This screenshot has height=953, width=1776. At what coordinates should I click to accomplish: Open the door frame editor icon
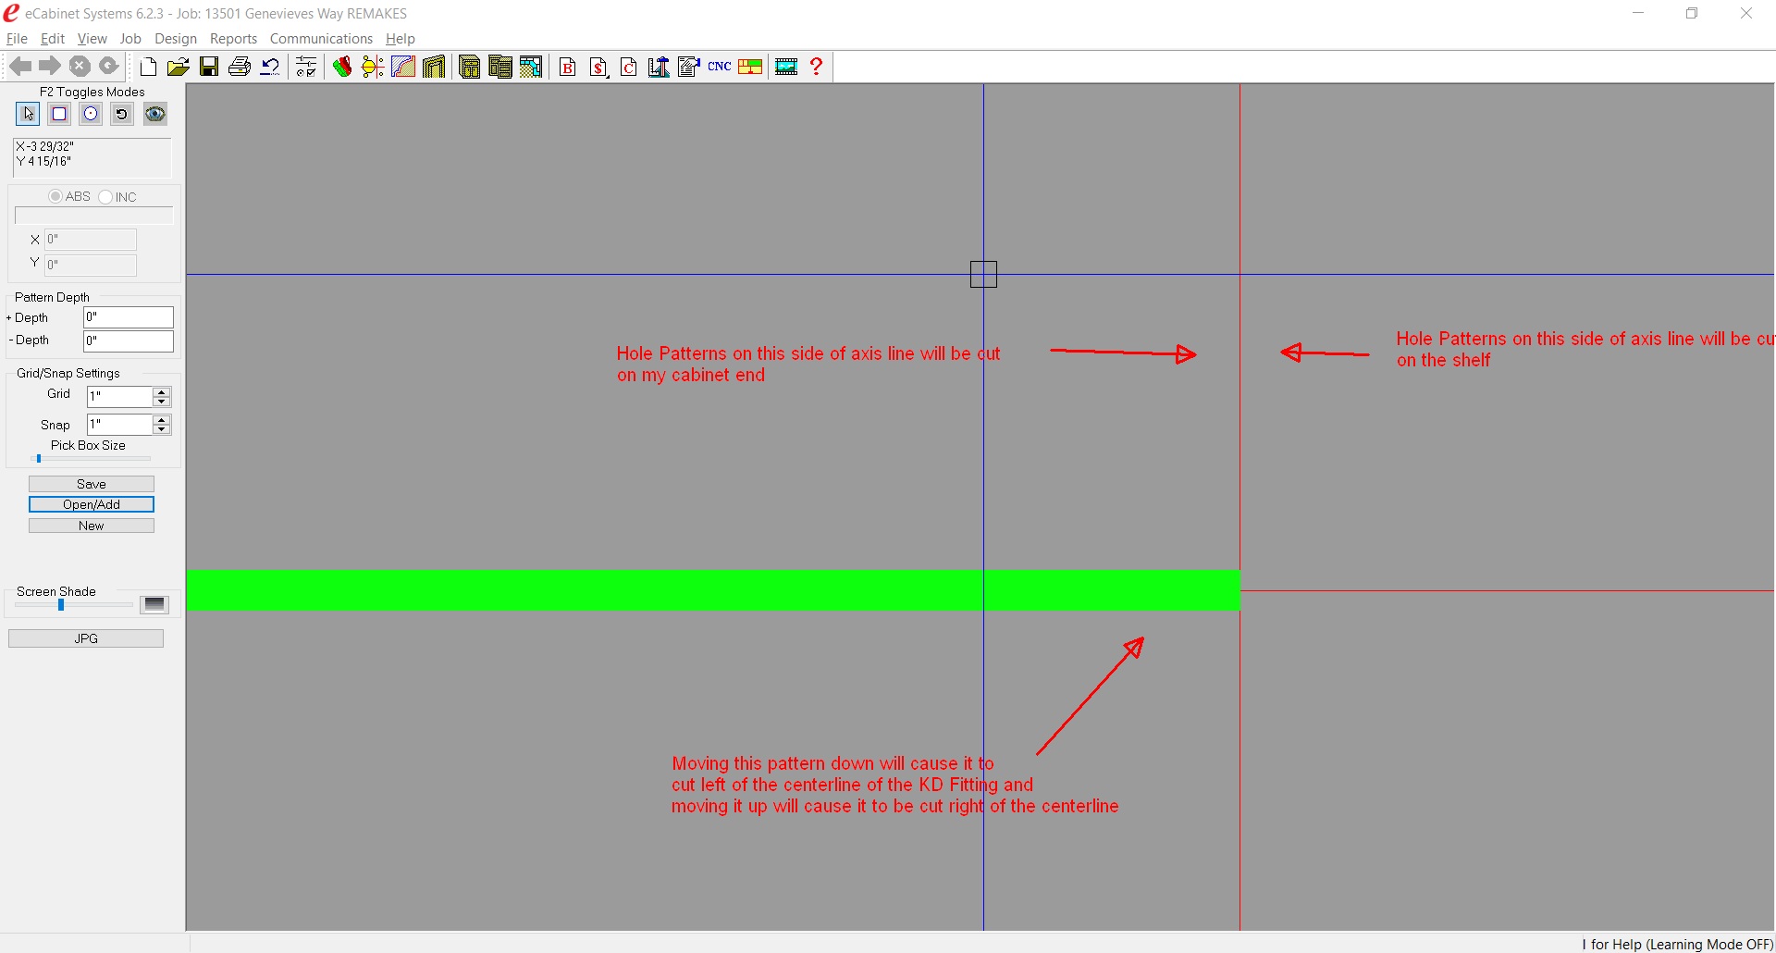tap(434, 67)
